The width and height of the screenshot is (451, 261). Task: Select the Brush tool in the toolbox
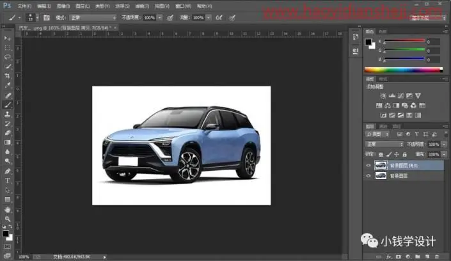pos(8,105)
